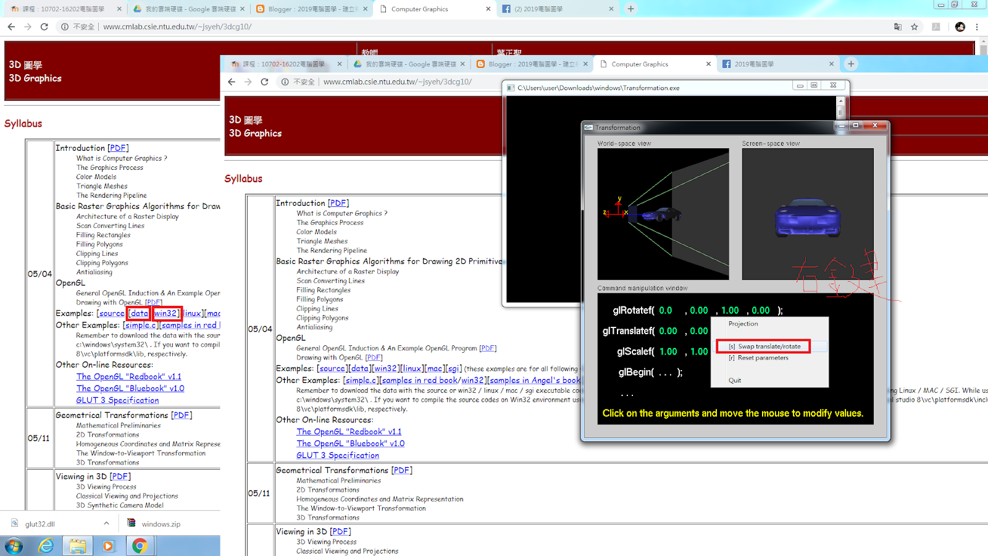The height and width of the screenshot is (556, 988).
Task: Click the World-space view panel
Action: click(x=663, y=214)
